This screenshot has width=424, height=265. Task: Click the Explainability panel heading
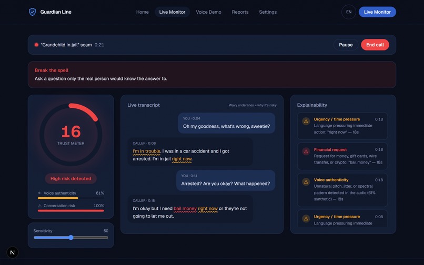point(312,105)
